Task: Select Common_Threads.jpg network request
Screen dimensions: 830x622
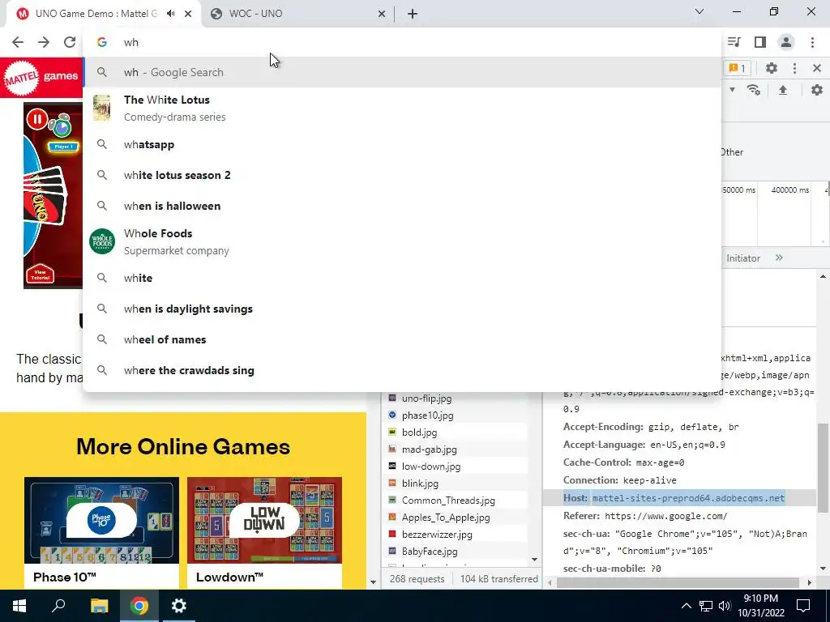Action: (x=448, y=500)
